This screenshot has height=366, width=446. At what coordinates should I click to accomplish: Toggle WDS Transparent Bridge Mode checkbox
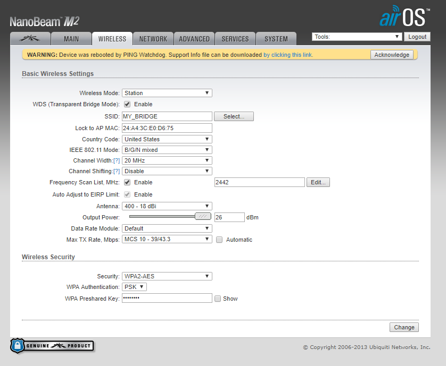127,104
